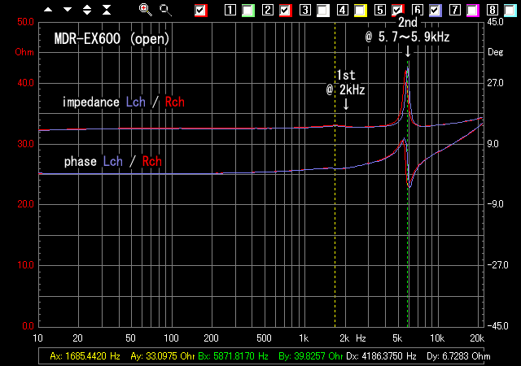Click the green dashed B cursor line
The width and height of the screenshot is (521, 366).
coord(408,244)
